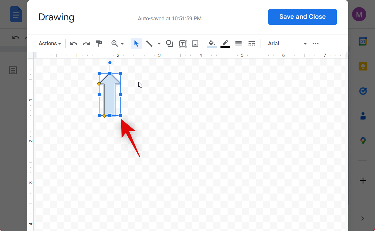The height and width of the screenshot is (231, 375).
Task: Open Google Tasks in the side panel
Action: [x=363, y=91]
